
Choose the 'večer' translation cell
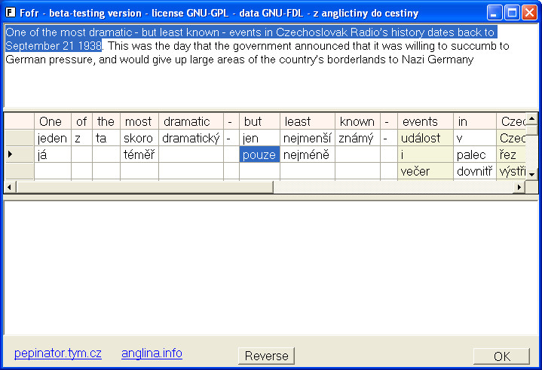[425, 171]
